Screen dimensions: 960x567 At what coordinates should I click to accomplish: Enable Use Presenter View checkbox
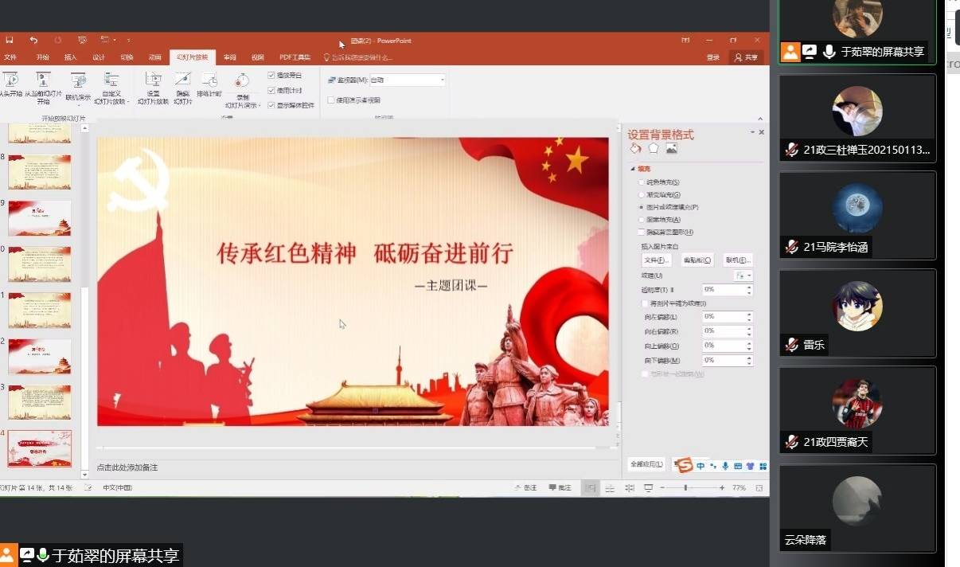click(331, 100)
